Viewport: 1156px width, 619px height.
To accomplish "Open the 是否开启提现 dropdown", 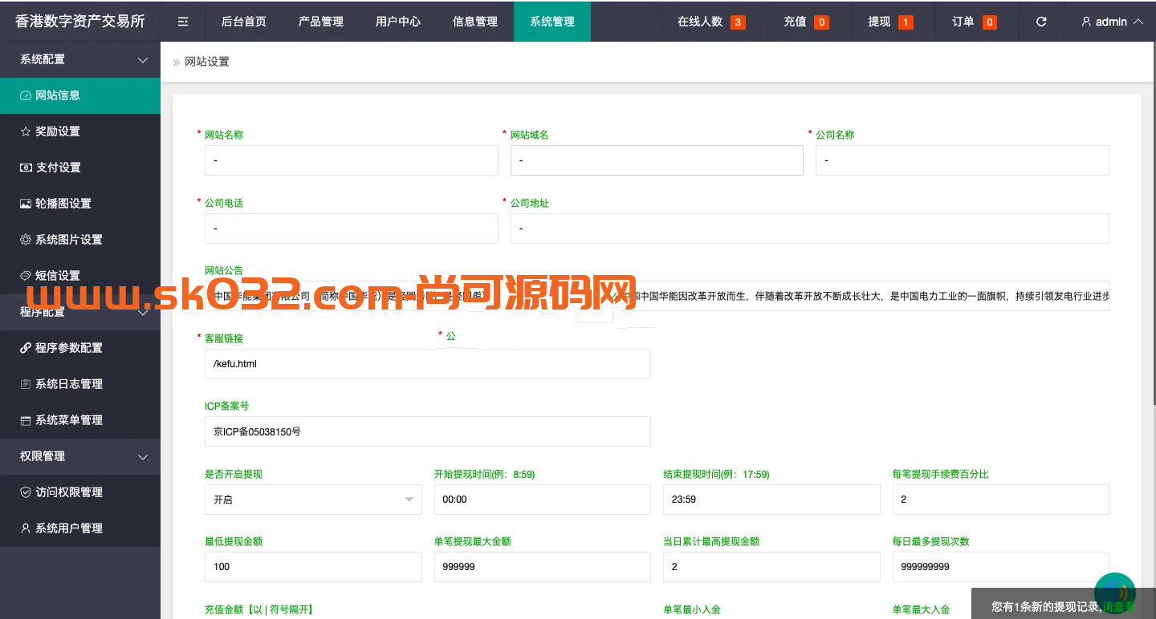I will [313, 500].
